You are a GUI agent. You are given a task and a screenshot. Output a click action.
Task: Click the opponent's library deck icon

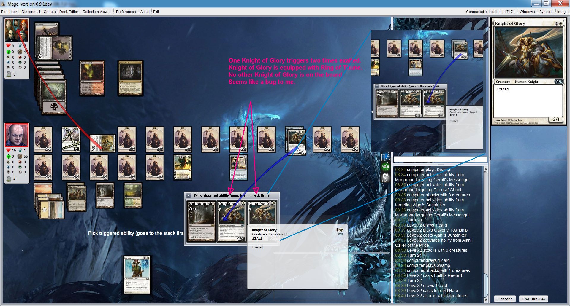tap(20, 52)
